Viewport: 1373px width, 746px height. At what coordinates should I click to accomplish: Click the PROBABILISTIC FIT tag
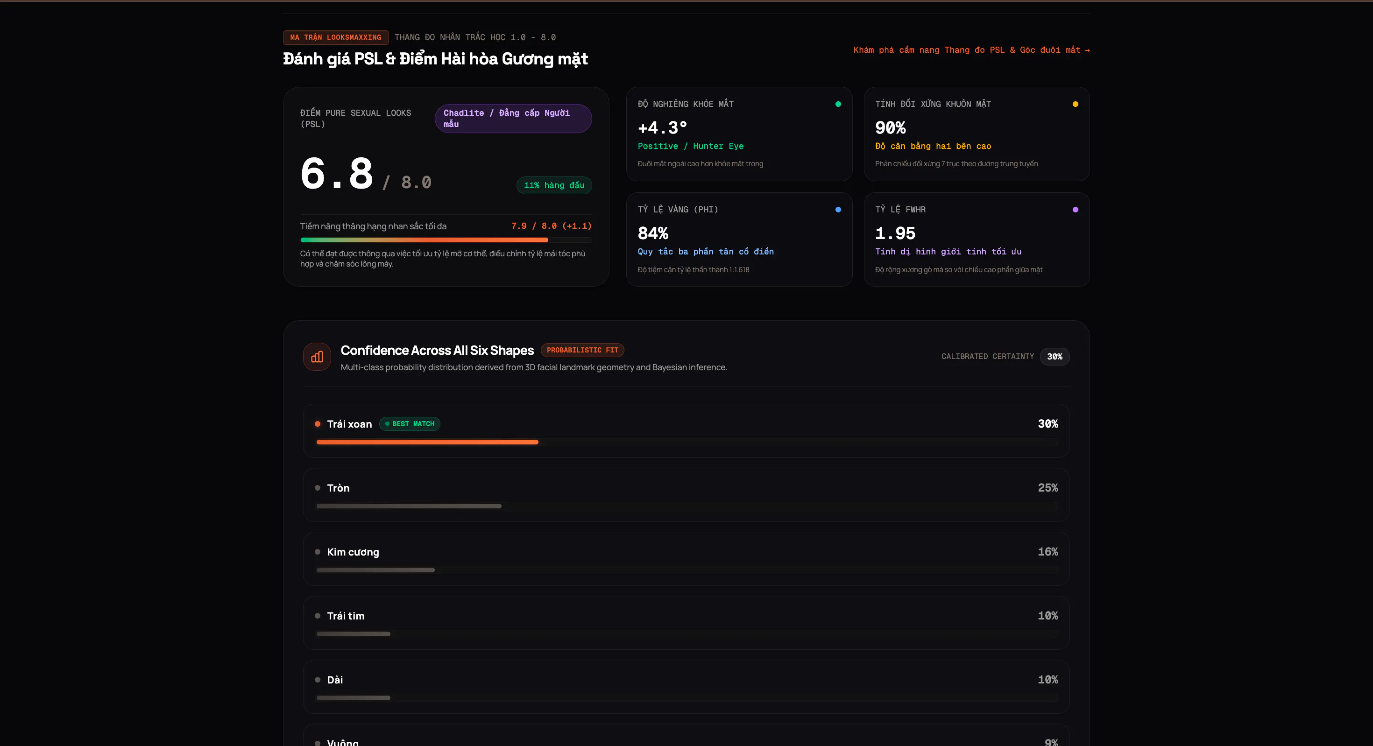(x=582, y=350)
